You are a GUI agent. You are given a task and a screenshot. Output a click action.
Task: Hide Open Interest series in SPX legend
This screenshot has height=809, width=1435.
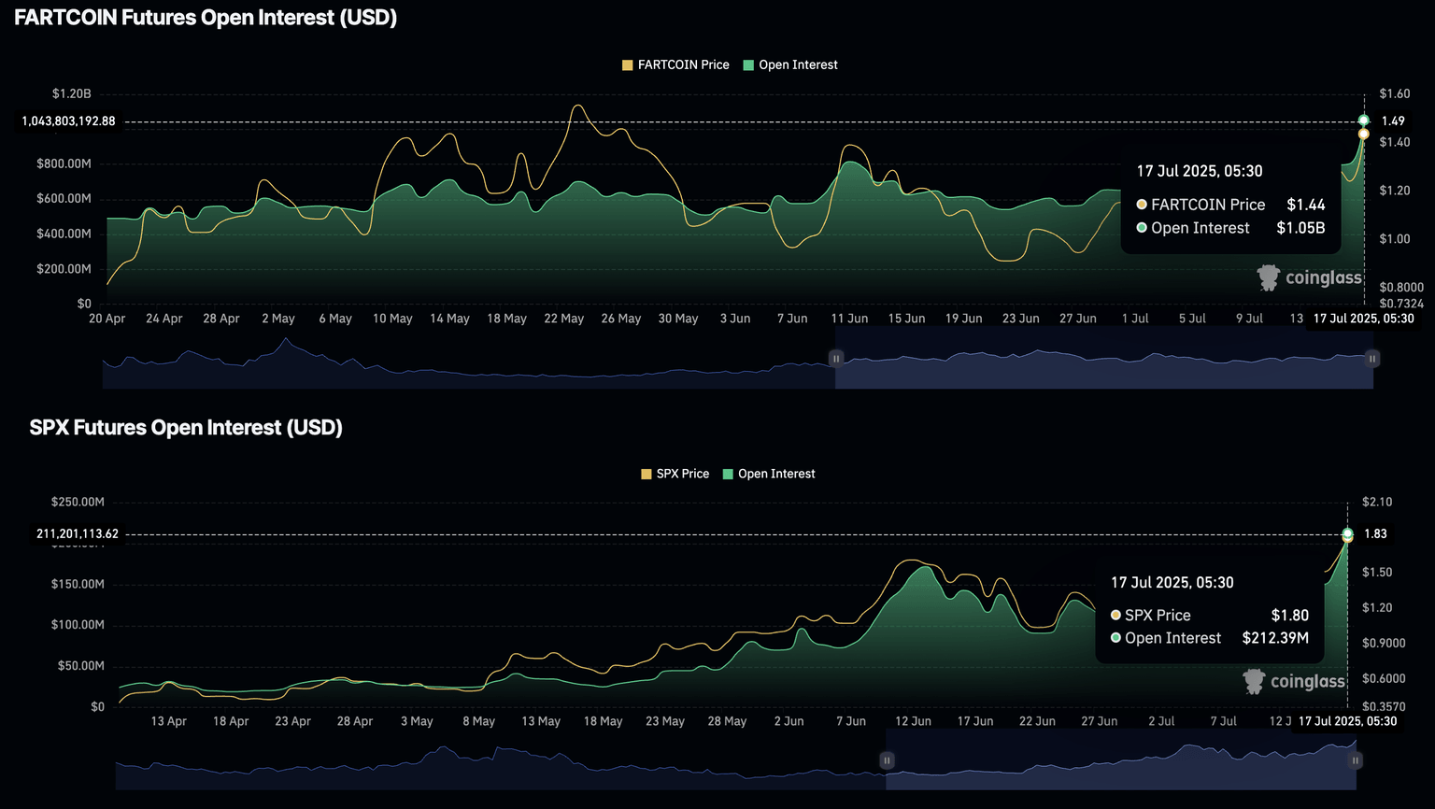769,475
